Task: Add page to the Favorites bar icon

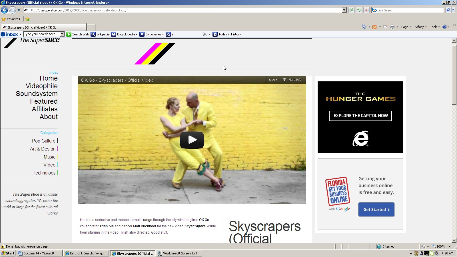Action: point(27,19)
